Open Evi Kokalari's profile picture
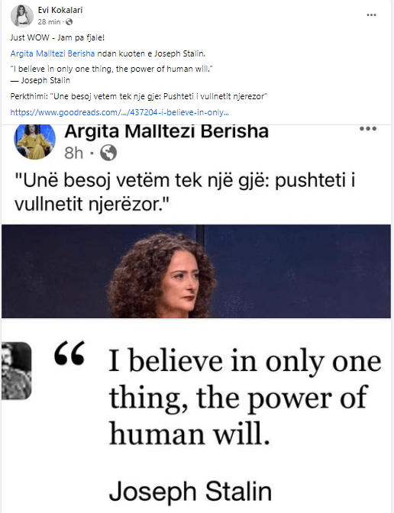Viewport: 394px width, 513px height. point(22,16)
